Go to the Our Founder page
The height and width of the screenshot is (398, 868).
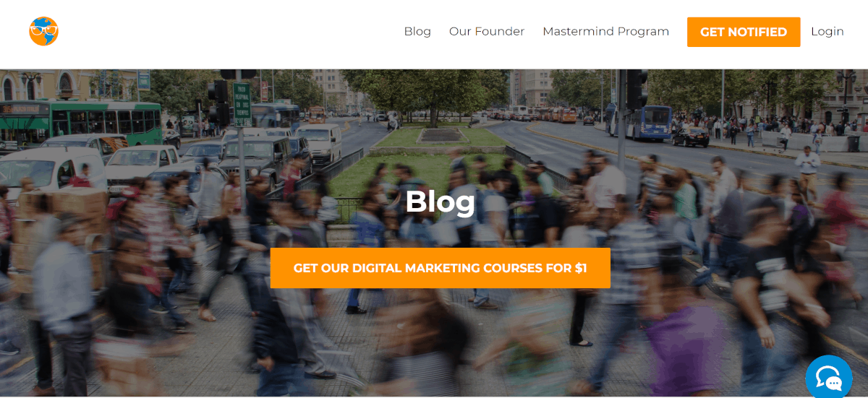coord(487,32)
